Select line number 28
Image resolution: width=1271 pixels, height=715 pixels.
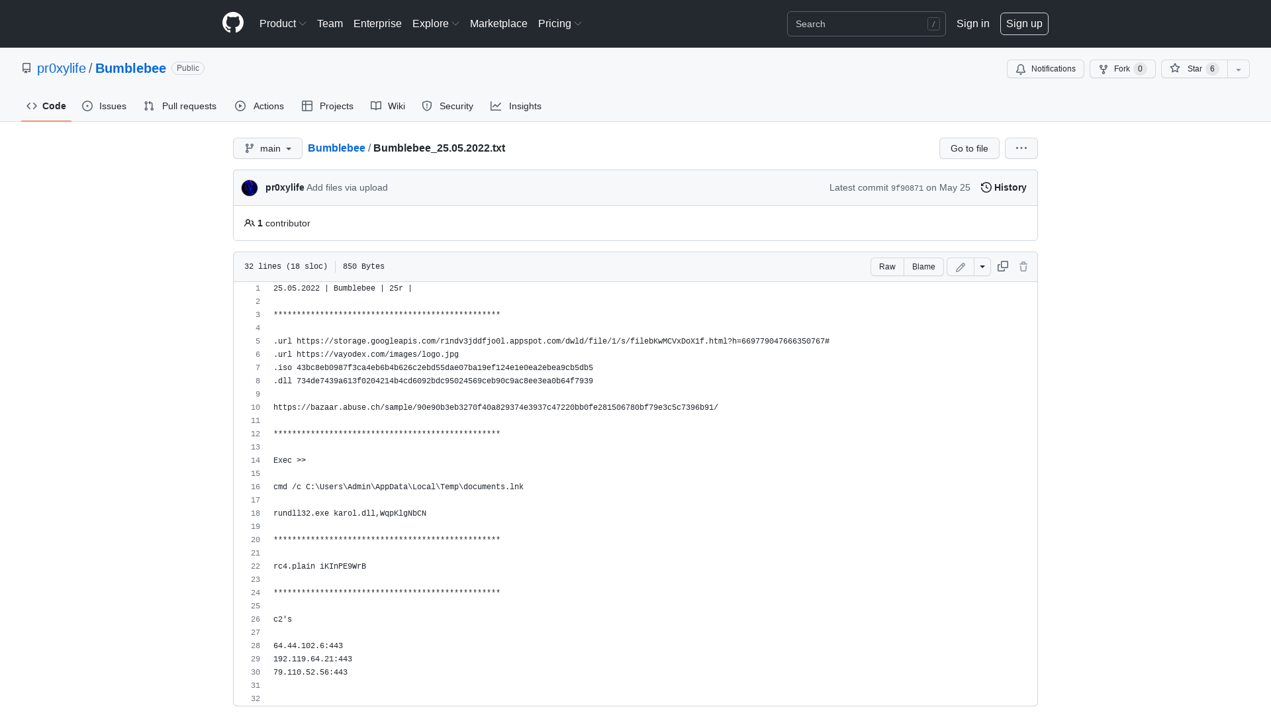point(256,646)
